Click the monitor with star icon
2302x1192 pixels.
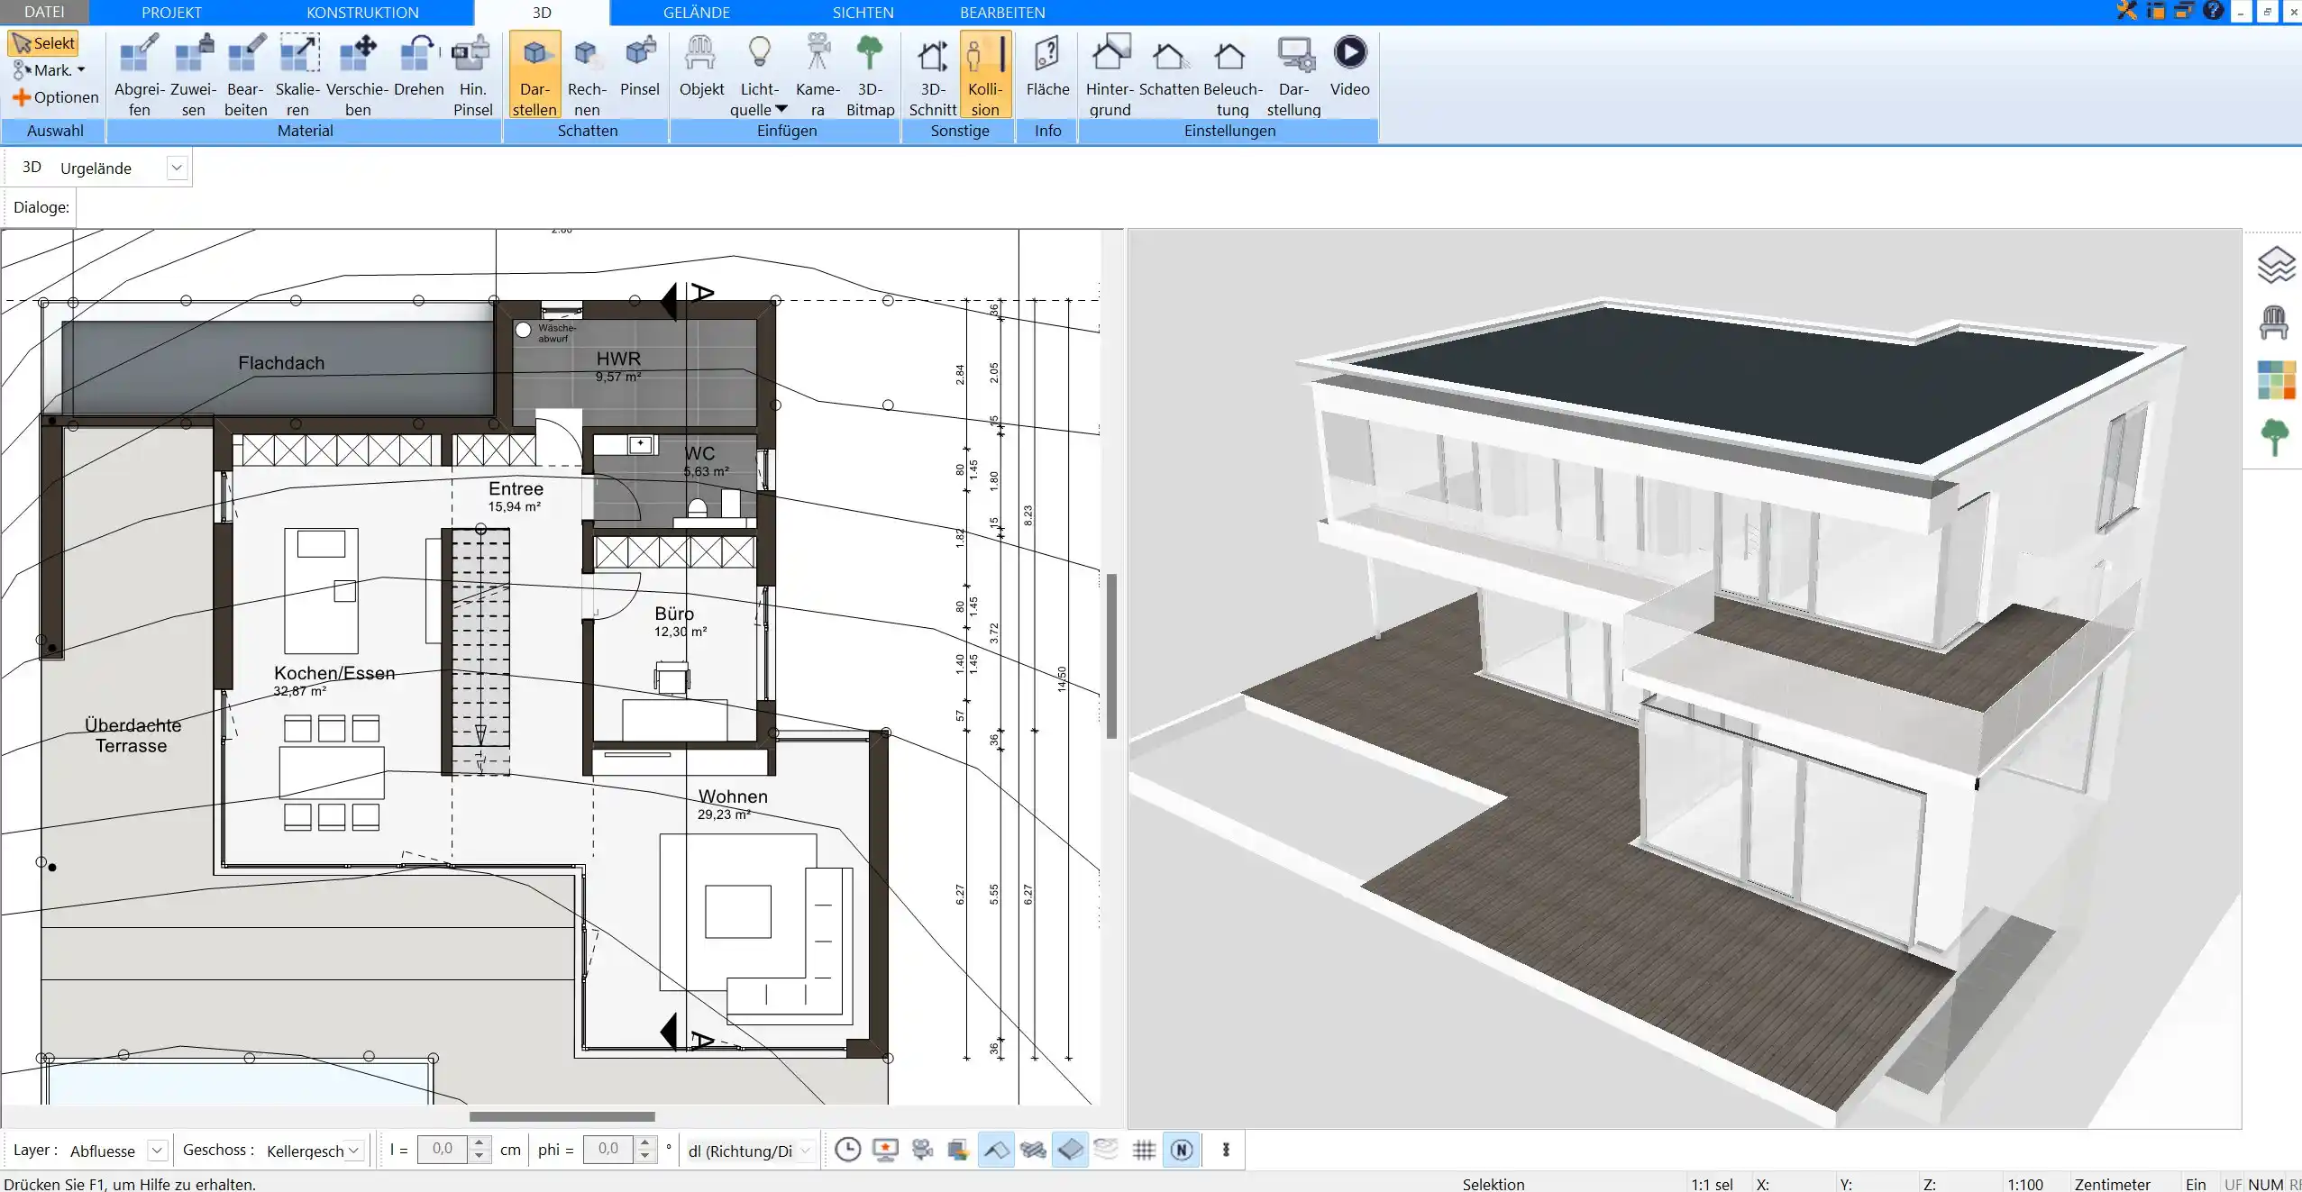tap(885, 1150)
